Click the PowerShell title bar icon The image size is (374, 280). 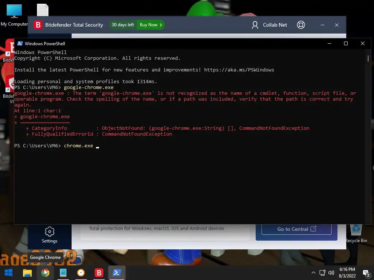tap(20, 43)
